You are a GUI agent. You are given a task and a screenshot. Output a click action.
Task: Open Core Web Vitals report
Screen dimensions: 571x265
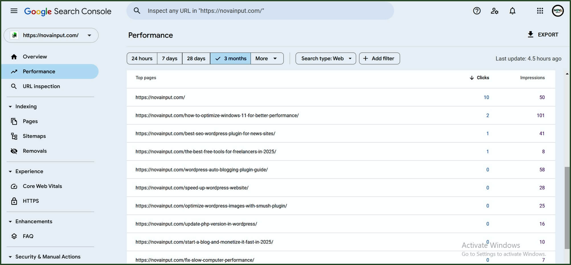coord(50,186)
